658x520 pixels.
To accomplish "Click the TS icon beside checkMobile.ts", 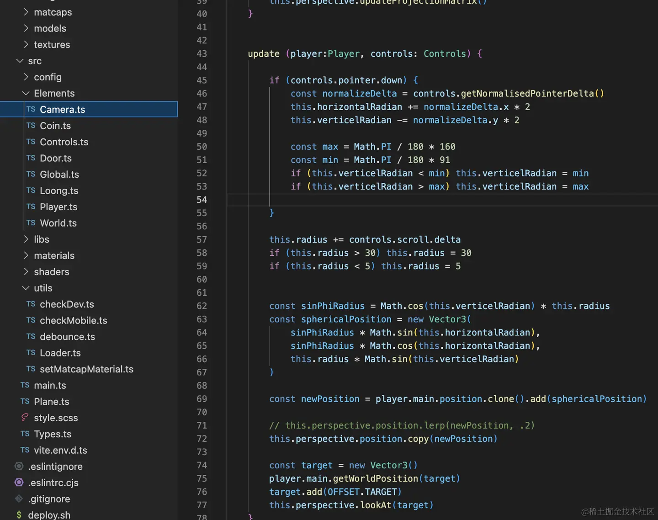I will click(x=31, y=320).
